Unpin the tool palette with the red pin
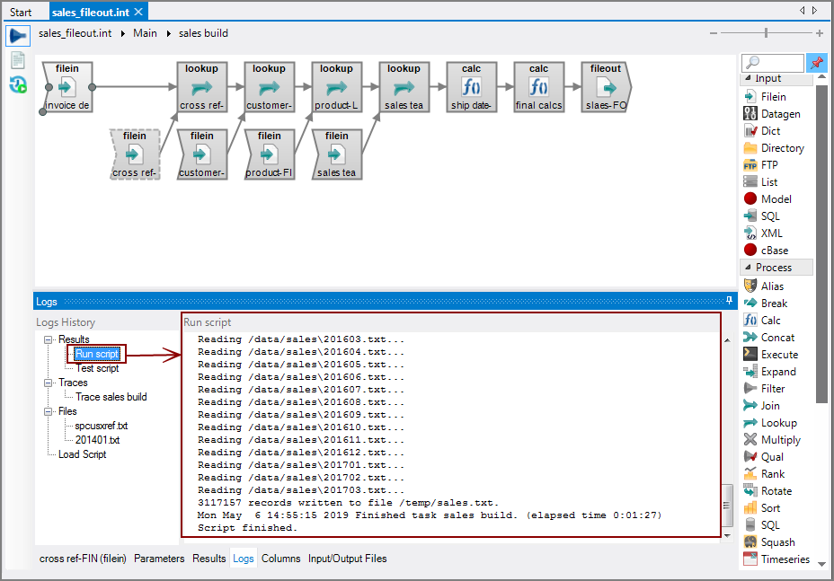 [x=817, y=63]
